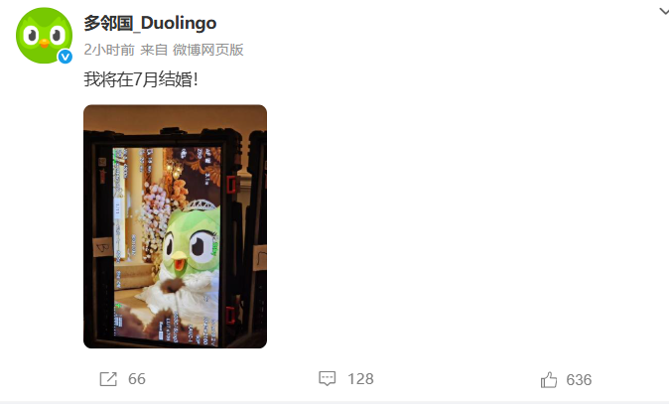Click the comment count 128

[360, 379]
